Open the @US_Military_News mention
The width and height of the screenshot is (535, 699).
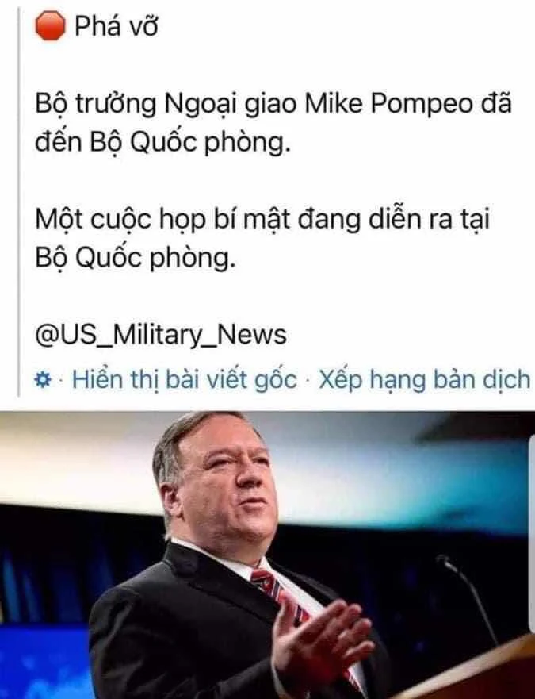[161, 336]
